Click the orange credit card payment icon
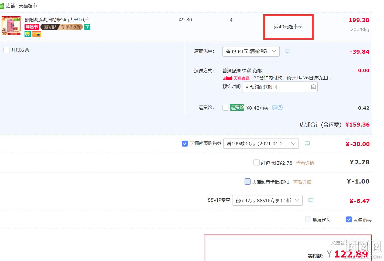The height and width of the screenshot is (261, 384). coord(36,34)
